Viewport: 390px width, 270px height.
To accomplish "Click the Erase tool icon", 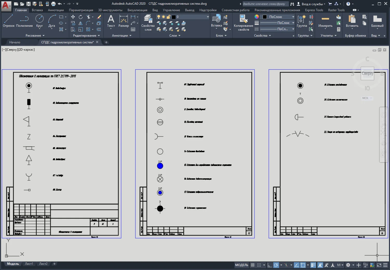I will 99,17.
